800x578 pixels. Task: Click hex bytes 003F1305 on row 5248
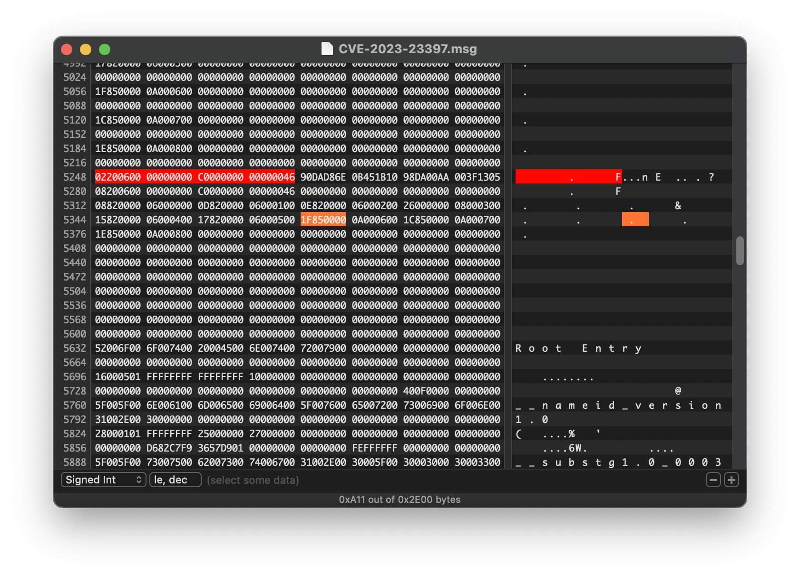pyautogui.click(x=478, y=177)
